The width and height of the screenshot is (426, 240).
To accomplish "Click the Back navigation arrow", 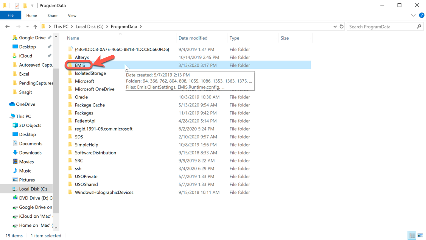I will [x=8, y=26].
